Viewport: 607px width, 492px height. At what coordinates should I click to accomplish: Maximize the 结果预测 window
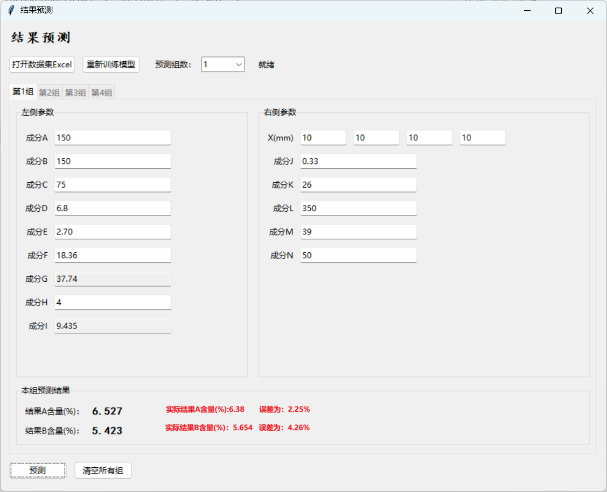point(559,11)
